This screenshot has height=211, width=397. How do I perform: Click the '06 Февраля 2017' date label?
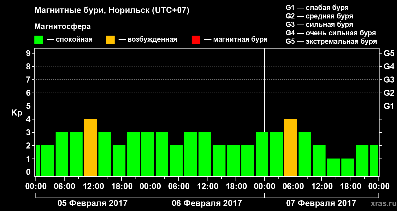click(x=207, y=203)
